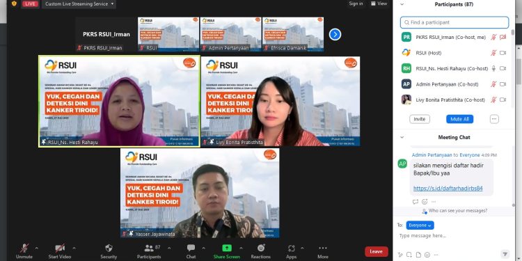The width and height of the screenshot is (522, 261).
Task: Open the Apps panel
Action: (292, 251)
